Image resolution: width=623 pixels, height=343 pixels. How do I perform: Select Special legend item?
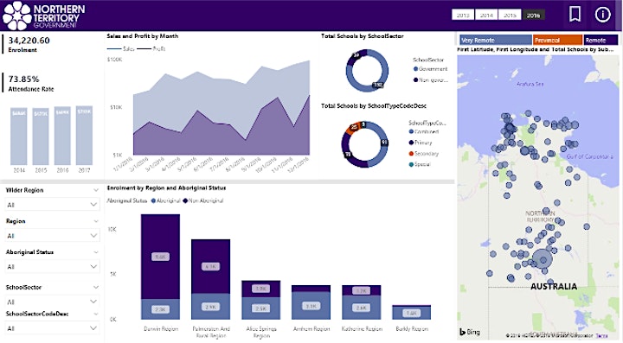click(420, 164)
